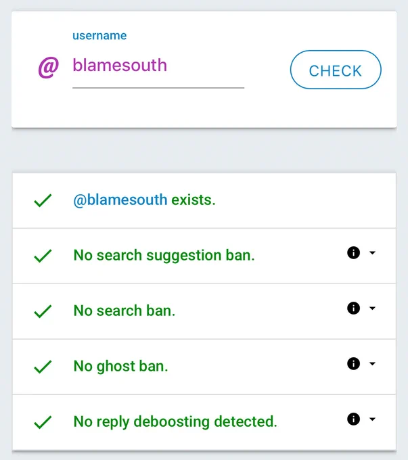Open the @blamesouth profile link
Screen dimensions: 408x460
120,200
